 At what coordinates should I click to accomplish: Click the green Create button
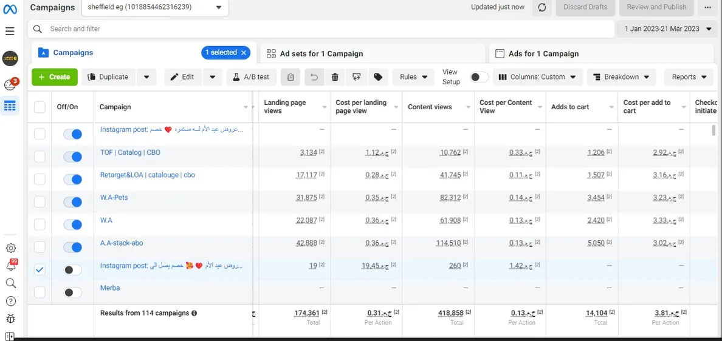(x=54, y=77)
